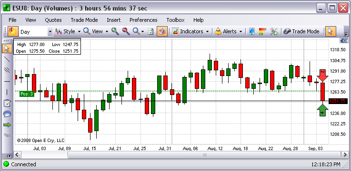The width and height of the screenshot is (351, 171).
Task: Toggle the highlighted crosshair tracking button
Action: 162,31
